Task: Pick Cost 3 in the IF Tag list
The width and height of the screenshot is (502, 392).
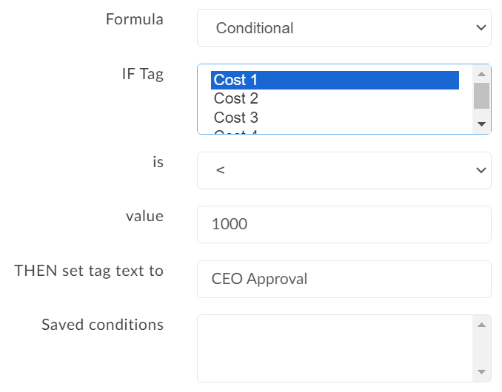Action: (x=335, y=118)
